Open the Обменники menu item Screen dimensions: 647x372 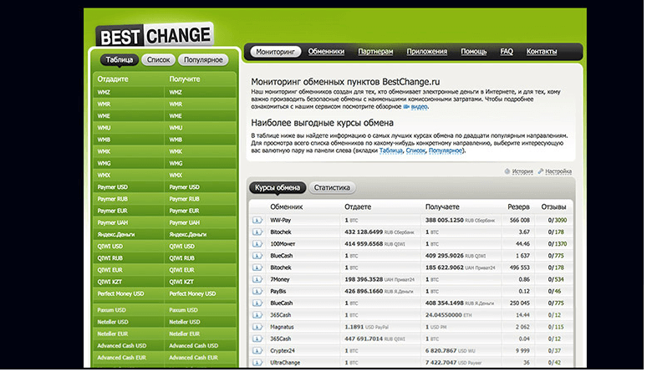tap(326, 52)
